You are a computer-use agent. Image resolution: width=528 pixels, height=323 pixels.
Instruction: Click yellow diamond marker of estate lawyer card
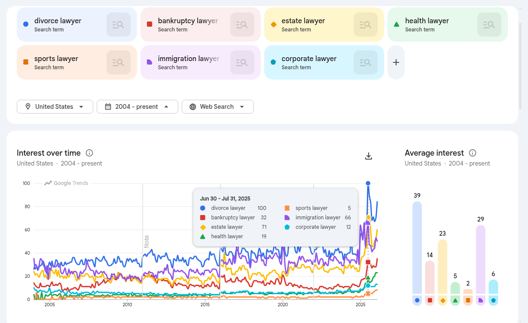pos(273,24)
